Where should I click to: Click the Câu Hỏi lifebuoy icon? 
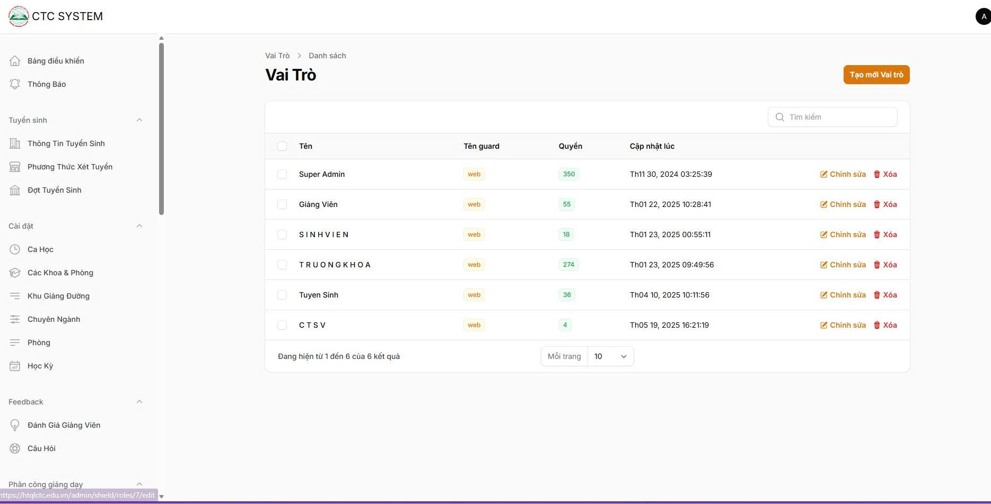[x=15, y=448]
